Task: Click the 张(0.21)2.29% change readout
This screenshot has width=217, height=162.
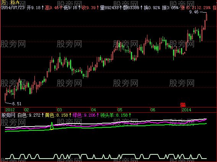Action: 196,8
